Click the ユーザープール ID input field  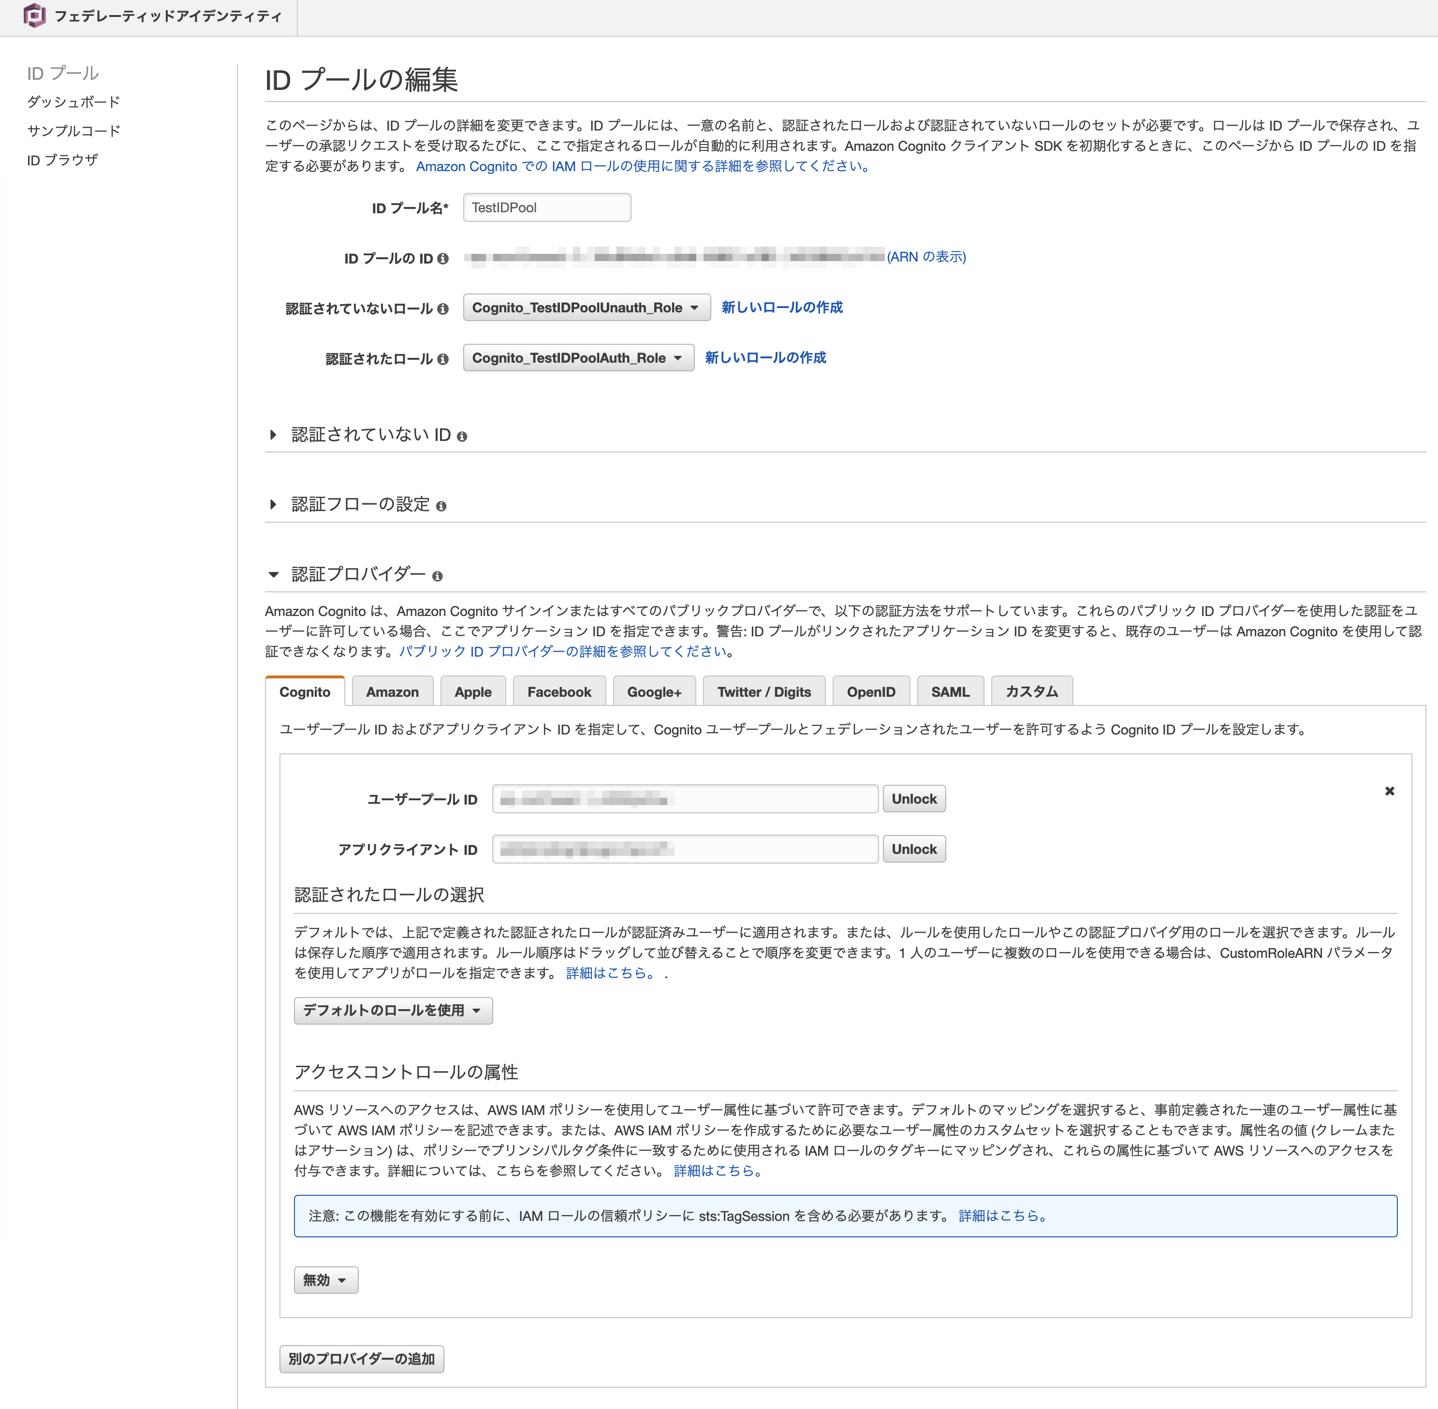point(685,798)
